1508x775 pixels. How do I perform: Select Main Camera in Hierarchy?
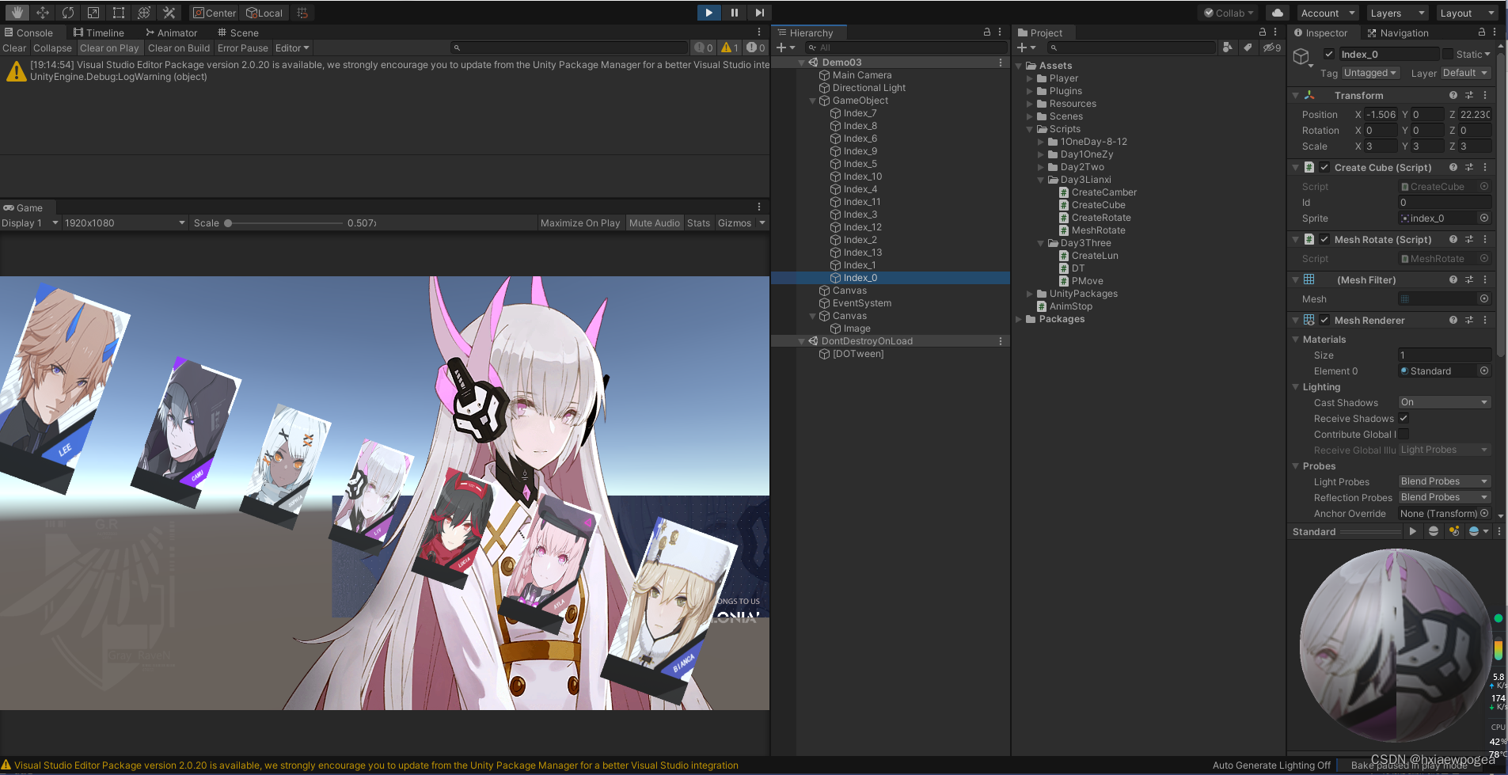pos(862,75)
